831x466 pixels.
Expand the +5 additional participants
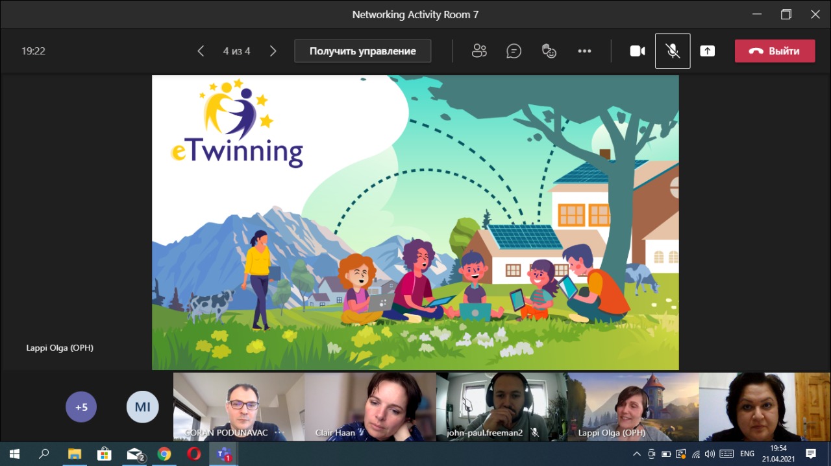81,407
